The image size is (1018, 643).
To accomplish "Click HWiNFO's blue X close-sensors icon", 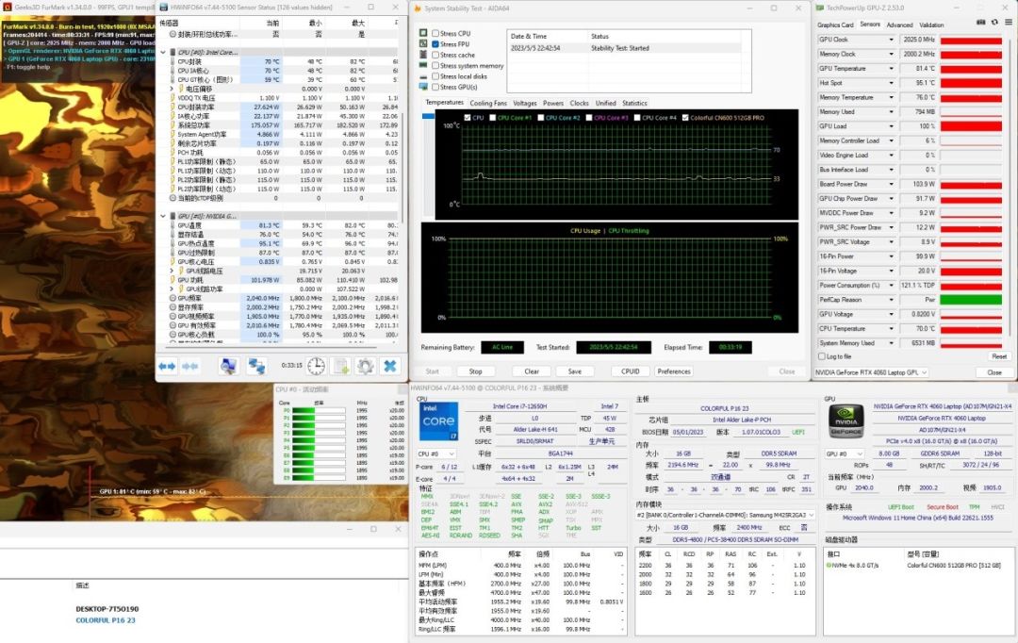I will tap(389, 365).
